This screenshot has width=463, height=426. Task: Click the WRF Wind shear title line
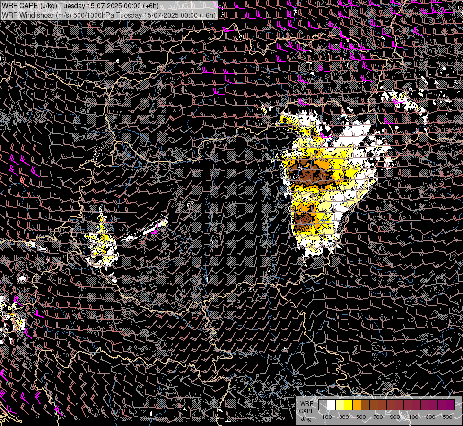click(x=108, y=15)
